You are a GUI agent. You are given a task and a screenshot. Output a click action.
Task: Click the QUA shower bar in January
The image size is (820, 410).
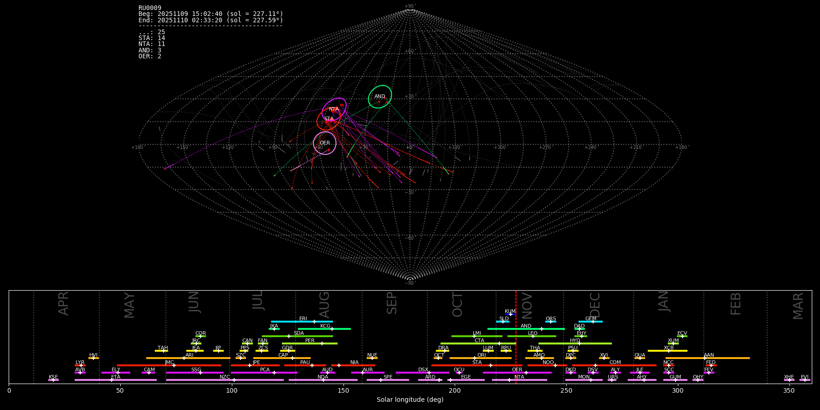[x=640, y=358]
